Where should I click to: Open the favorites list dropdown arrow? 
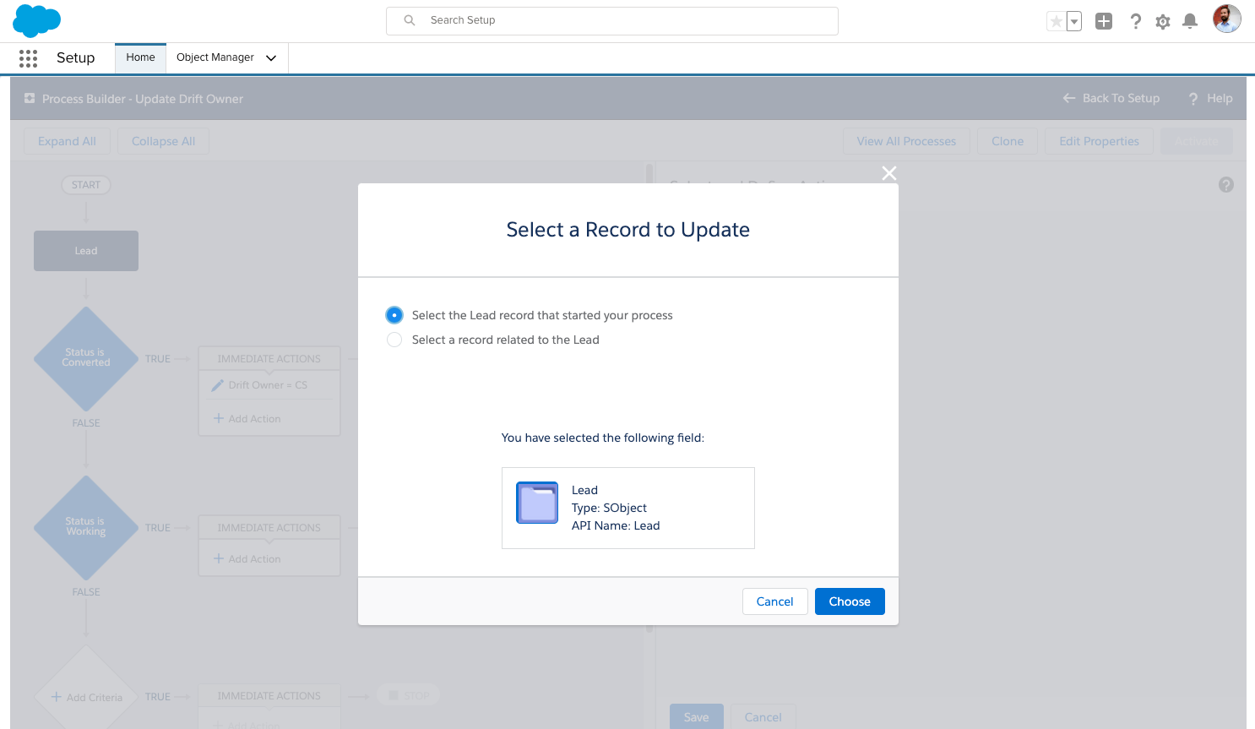coord(1074,21)
